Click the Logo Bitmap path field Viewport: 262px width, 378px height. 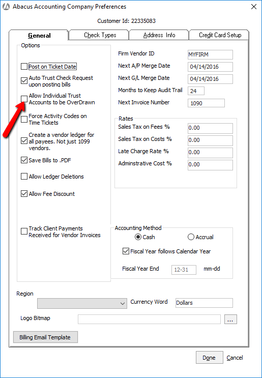click(149, 319)
